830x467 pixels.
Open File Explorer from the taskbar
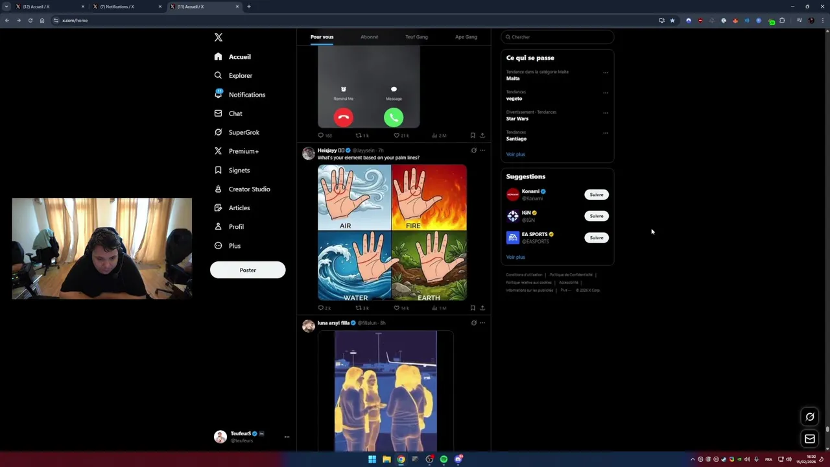coord(386,459)
